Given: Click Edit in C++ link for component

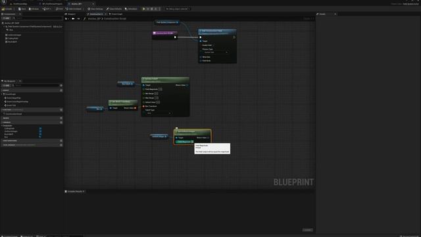Looking at the screenshot, I should [x=58, y=26].
